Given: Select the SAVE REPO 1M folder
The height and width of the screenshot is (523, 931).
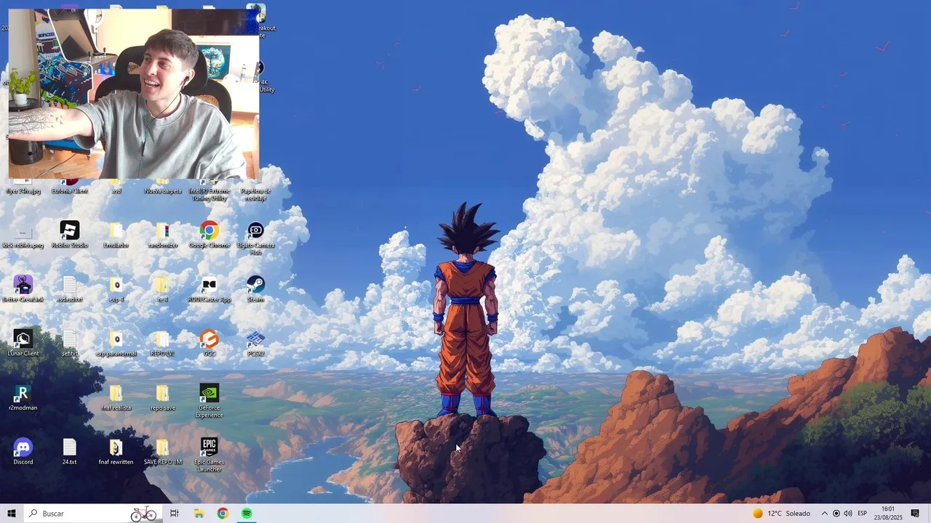Looking at the screenshot, I should (x=163, y=451).
